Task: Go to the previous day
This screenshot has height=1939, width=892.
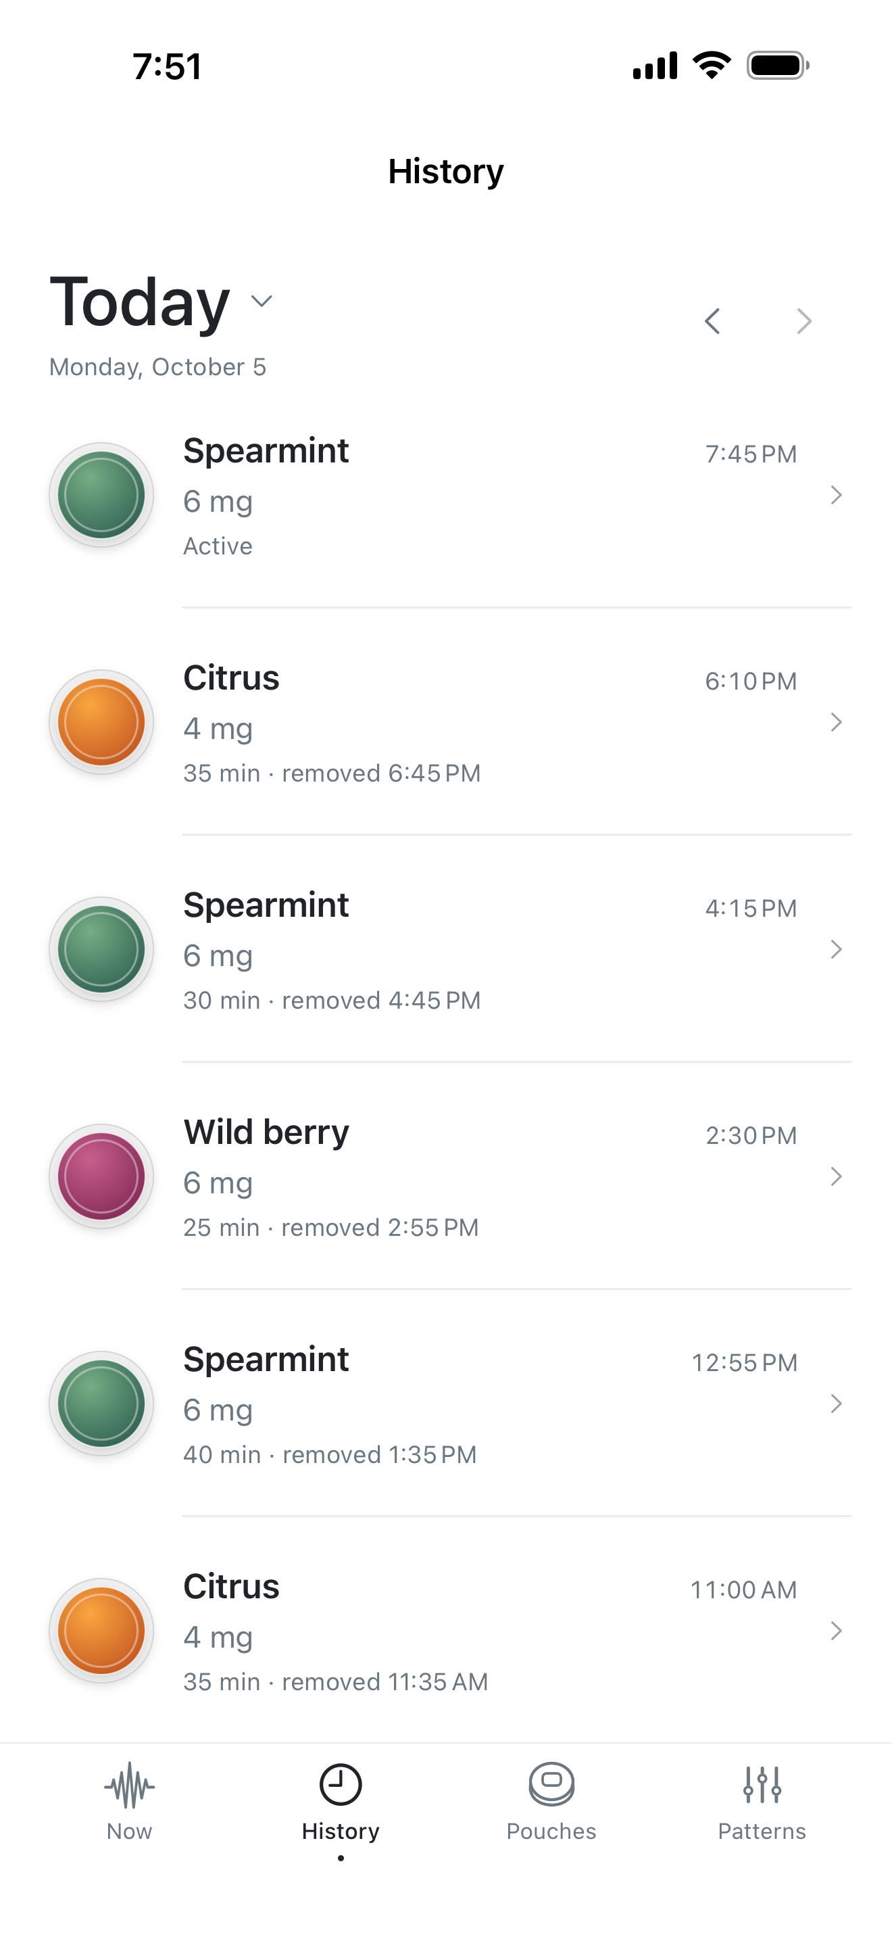Action: [x=712, y=321]
